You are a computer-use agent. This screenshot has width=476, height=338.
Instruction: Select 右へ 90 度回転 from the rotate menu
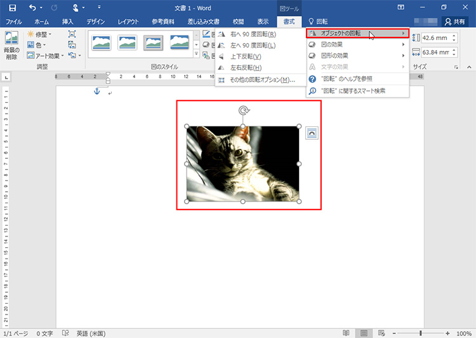pyautogui.click(x=253, y=34)
